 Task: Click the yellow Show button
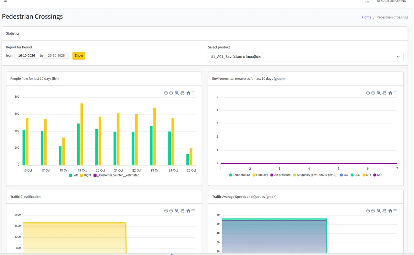point(79,56)
